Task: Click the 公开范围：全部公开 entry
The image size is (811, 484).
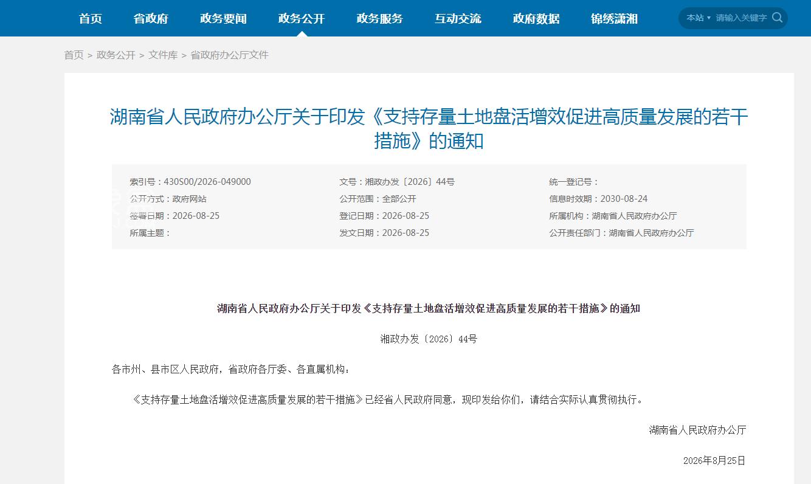Action: click(378, 199)
